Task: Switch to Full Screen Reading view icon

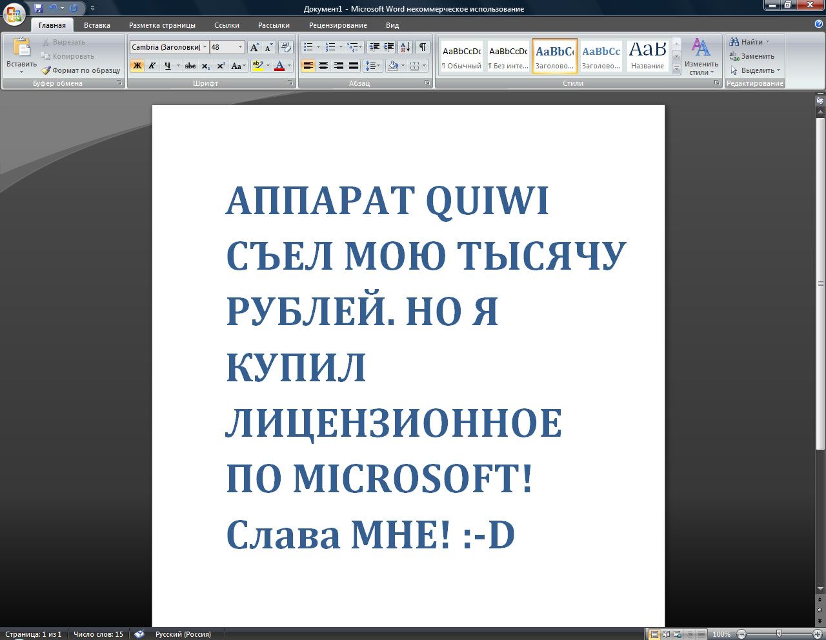Action: (667, 634)
